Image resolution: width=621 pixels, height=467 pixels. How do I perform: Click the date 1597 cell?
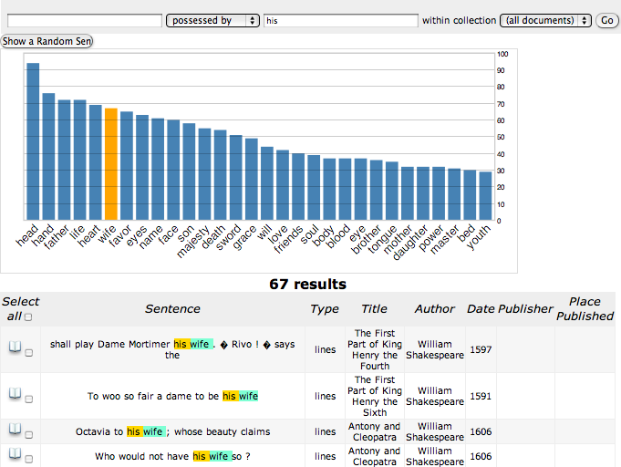coord(481,349)
